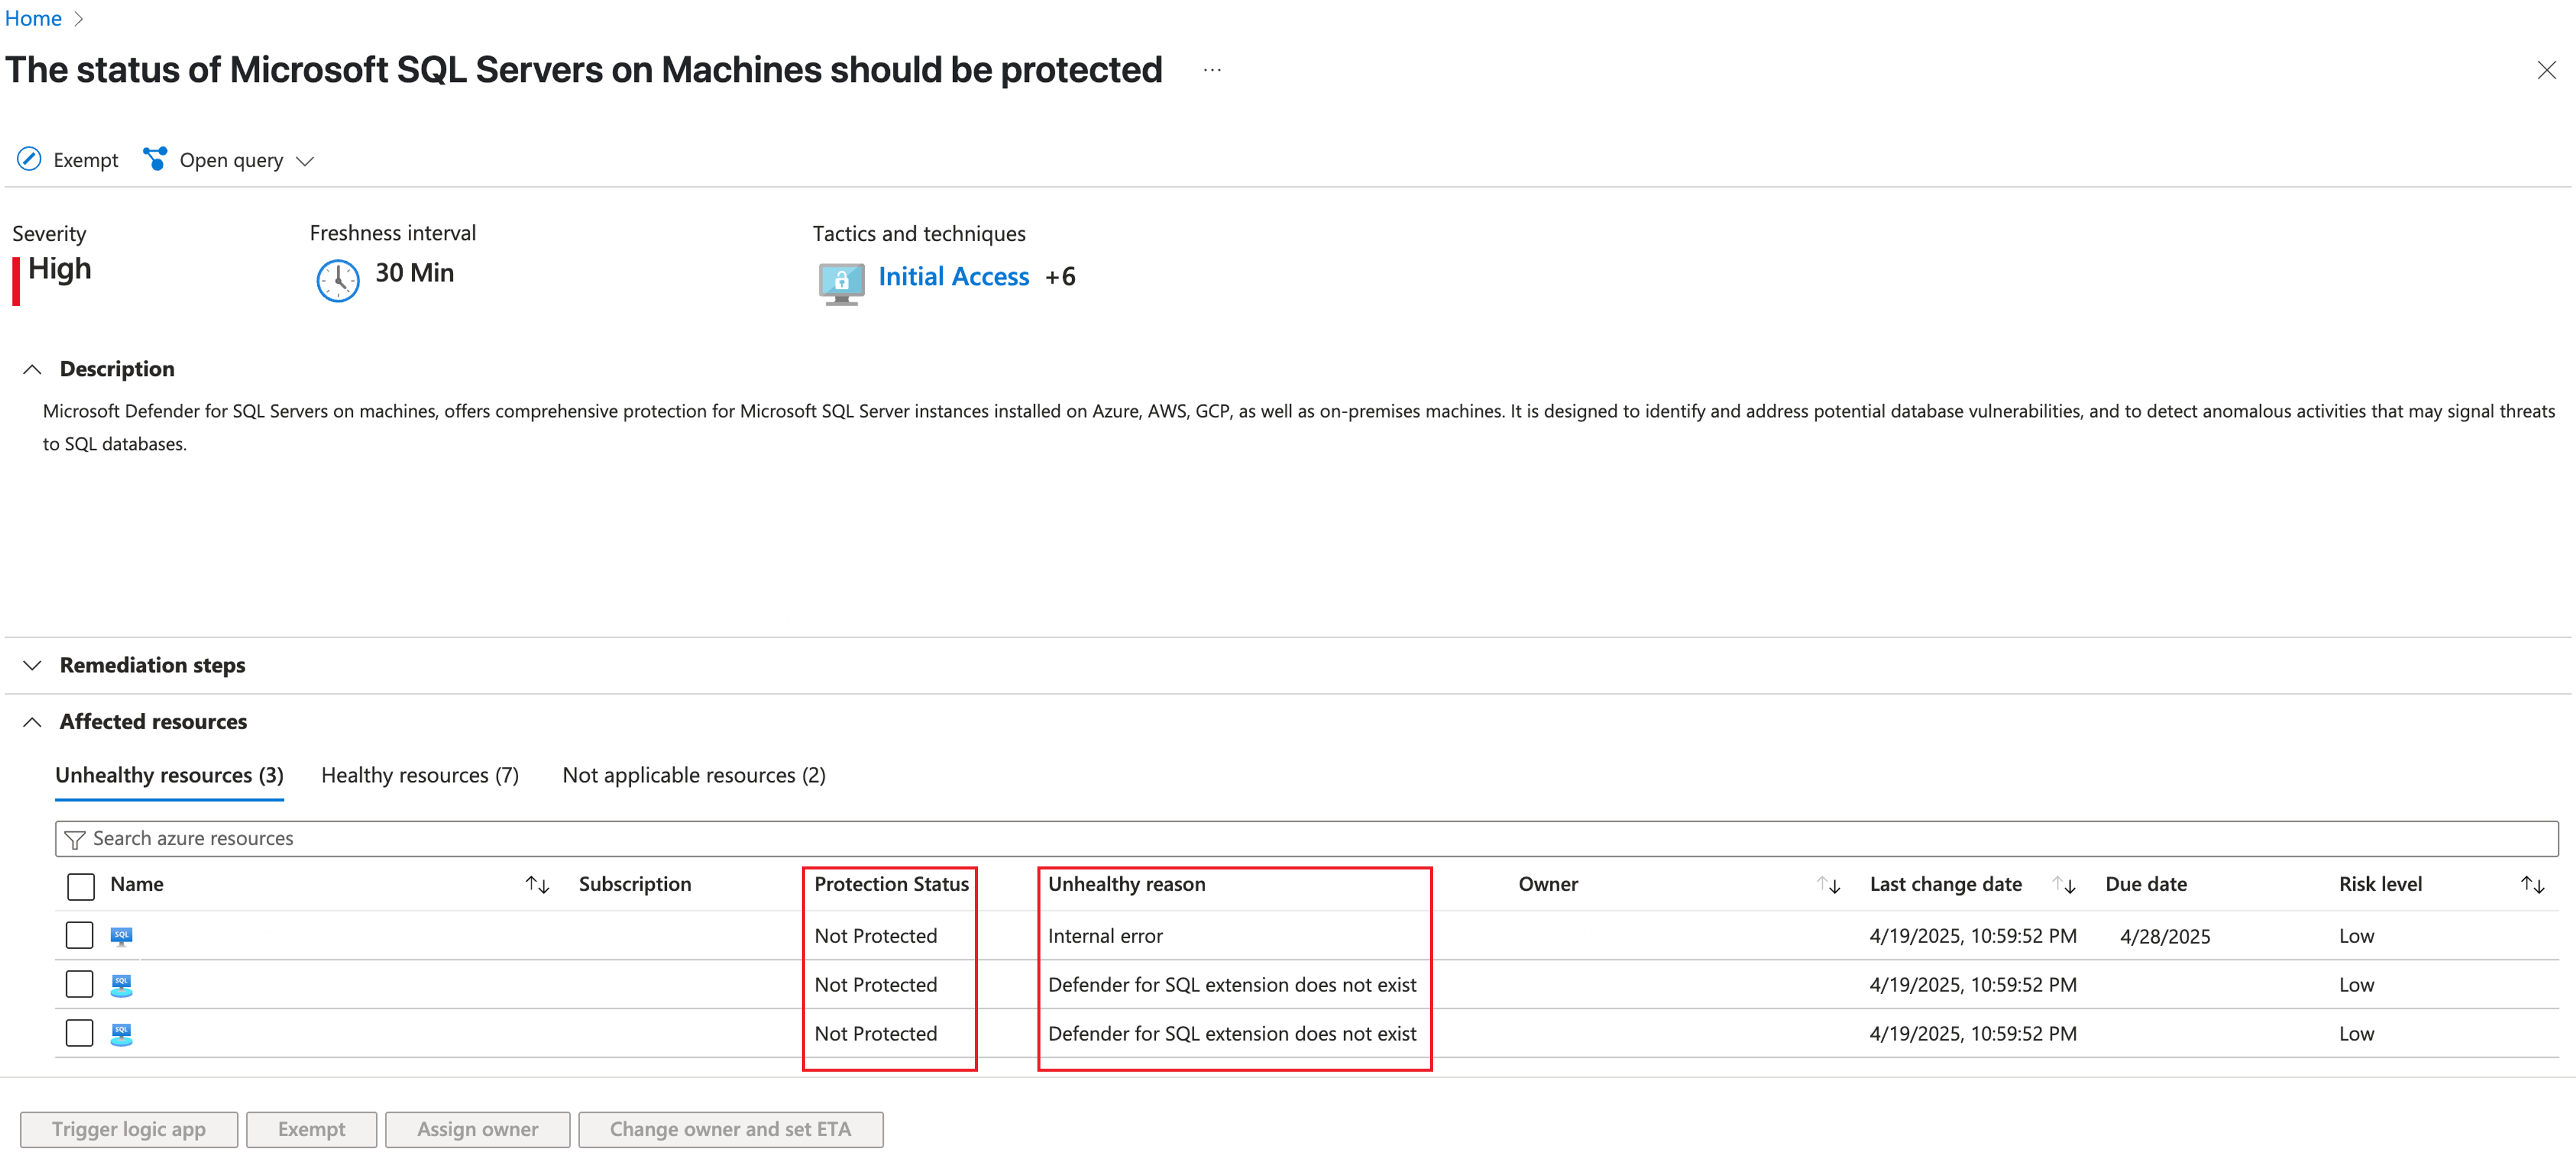This screenshot has height=1167, width=2576.
Task: Sort by Name column arrows
Action: coord(537,885)
